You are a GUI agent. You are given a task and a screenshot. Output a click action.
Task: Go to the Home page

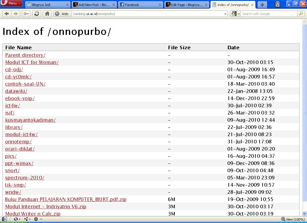pos(47,14)
